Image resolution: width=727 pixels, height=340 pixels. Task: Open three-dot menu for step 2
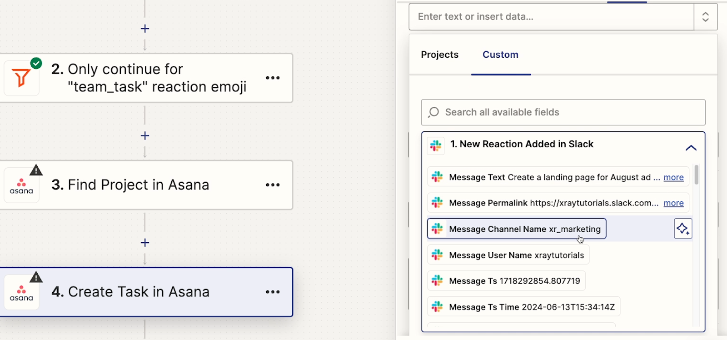[x=273, y=78]
